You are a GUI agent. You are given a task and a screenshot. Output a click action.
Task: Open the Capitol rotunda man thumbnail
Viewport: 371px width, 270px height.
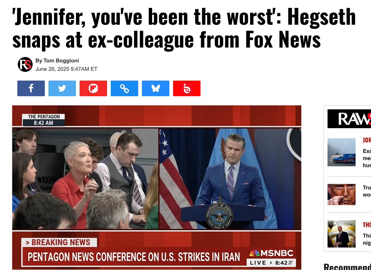(x=341, y=234)
